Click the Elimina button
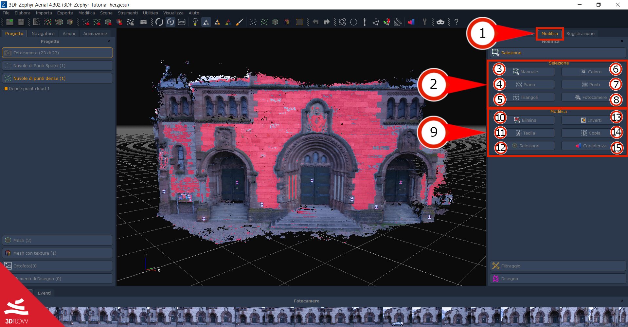Screen dimensions: 628x327 pyautogui.click(x=525, y=120)
